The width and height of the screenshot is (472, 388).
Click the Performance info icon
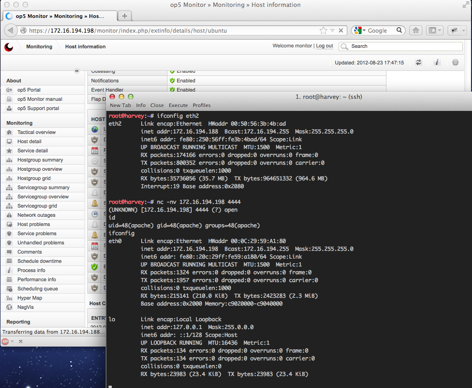tap(9, 279)
